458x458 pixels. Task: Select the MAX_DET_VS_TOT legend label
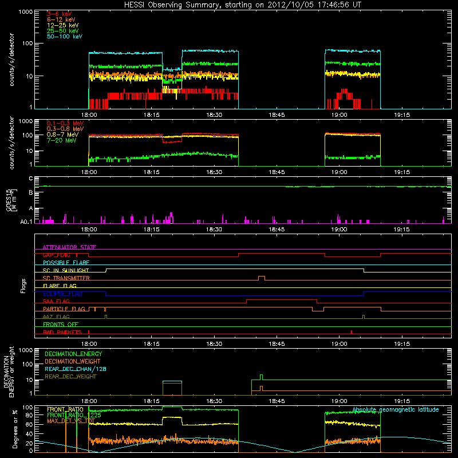[71, 421]
